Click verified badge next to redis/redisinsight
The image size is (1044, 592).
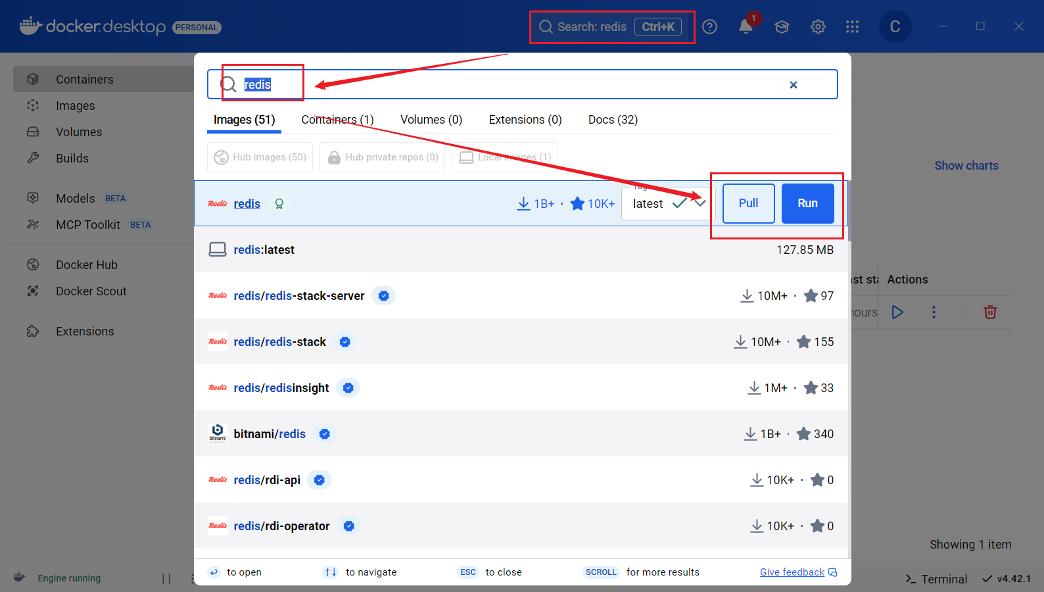(348, 388)
